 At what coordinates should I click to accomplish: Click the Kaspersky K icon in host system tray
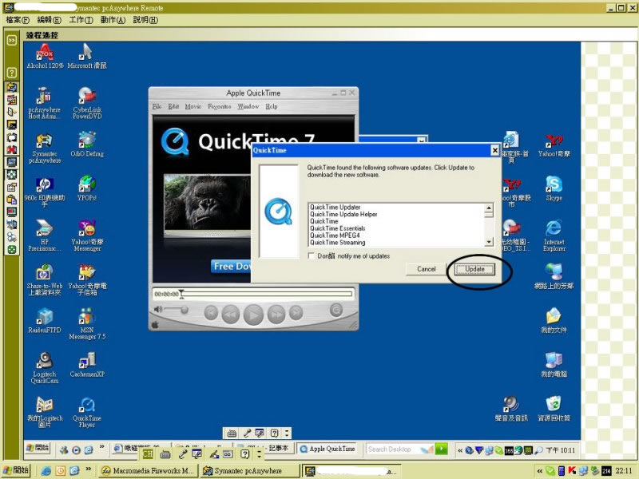point(572,470)
